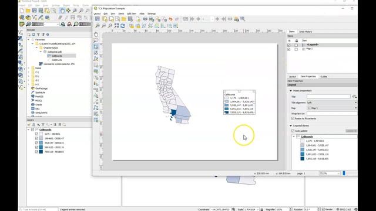The image size is (376, 211).
Task: Toggle lock checkbox of <Legend> item
Action: 296,45
